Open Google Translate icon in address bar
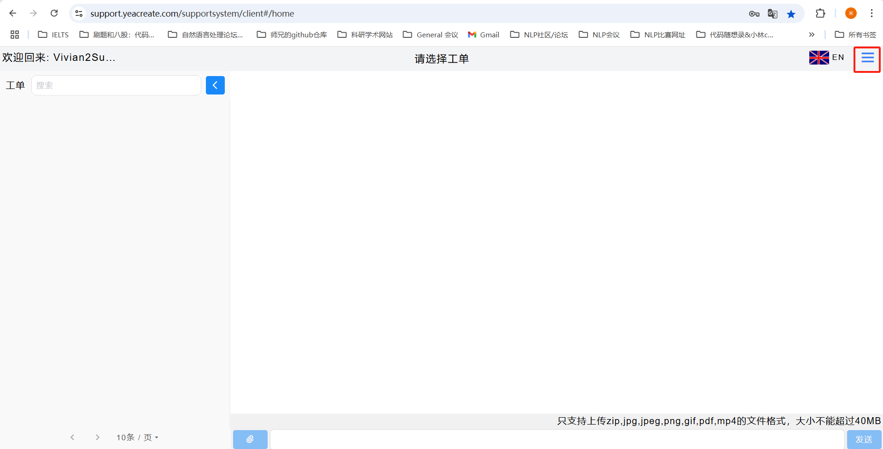This screenshot has width=883, height=449. coord(772,14)
